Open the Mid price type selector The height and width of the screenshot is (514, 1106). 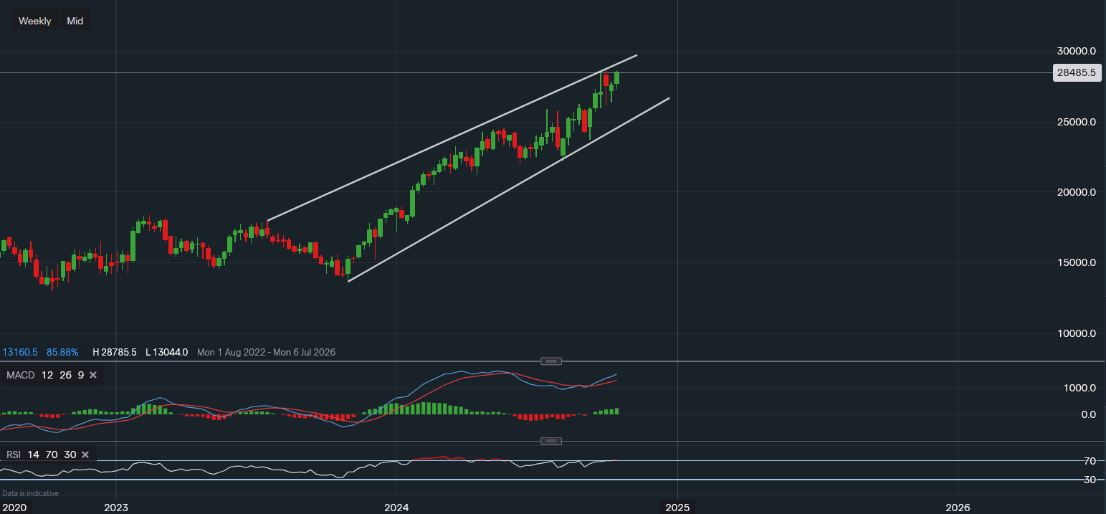[75, 21]
